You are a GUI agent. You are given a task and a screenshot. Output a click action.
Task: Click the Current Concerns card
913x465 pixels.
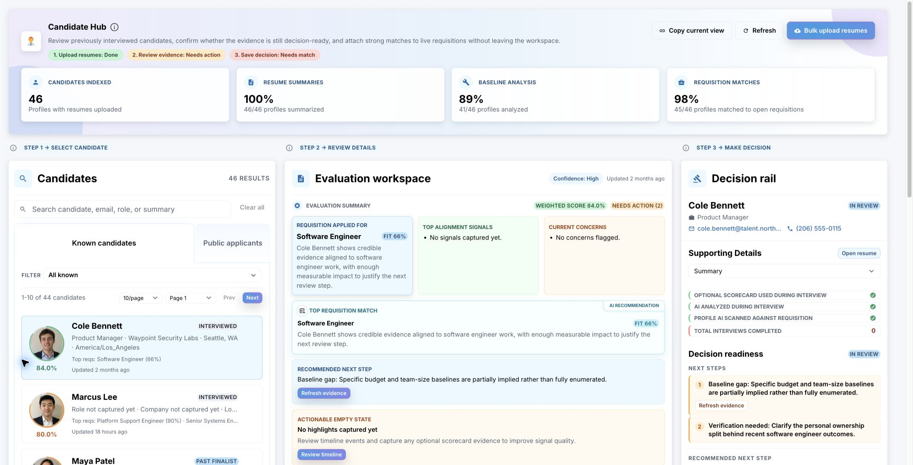tap(604, 255)
